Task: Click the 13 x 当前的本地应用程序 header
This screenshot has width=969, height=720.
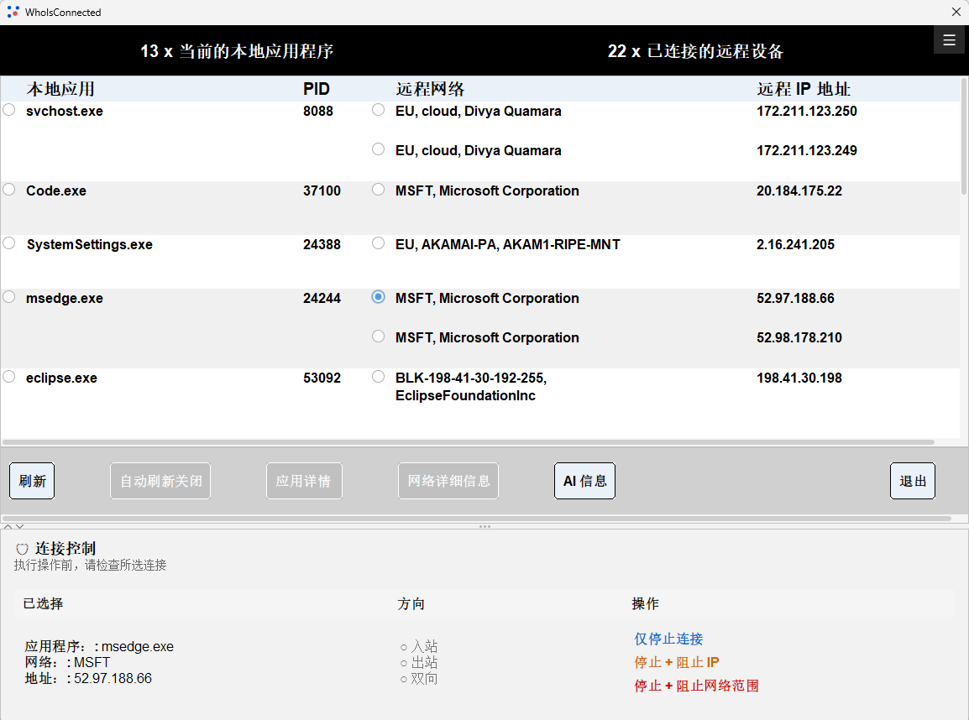Action: click(237, 50)
